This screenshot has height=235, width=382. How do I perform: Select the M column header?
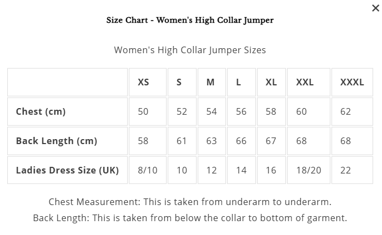[212, 82]
